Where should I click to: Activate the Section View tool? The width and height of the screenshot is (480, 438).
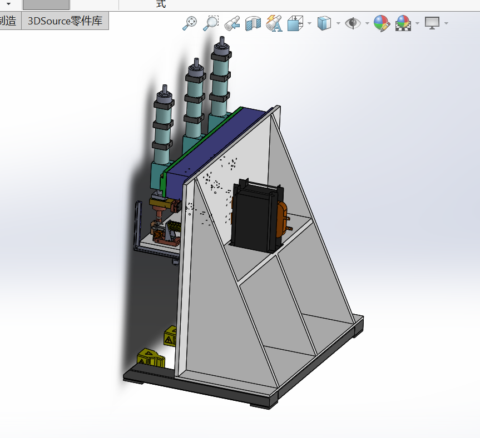click(x=253, y=23)
